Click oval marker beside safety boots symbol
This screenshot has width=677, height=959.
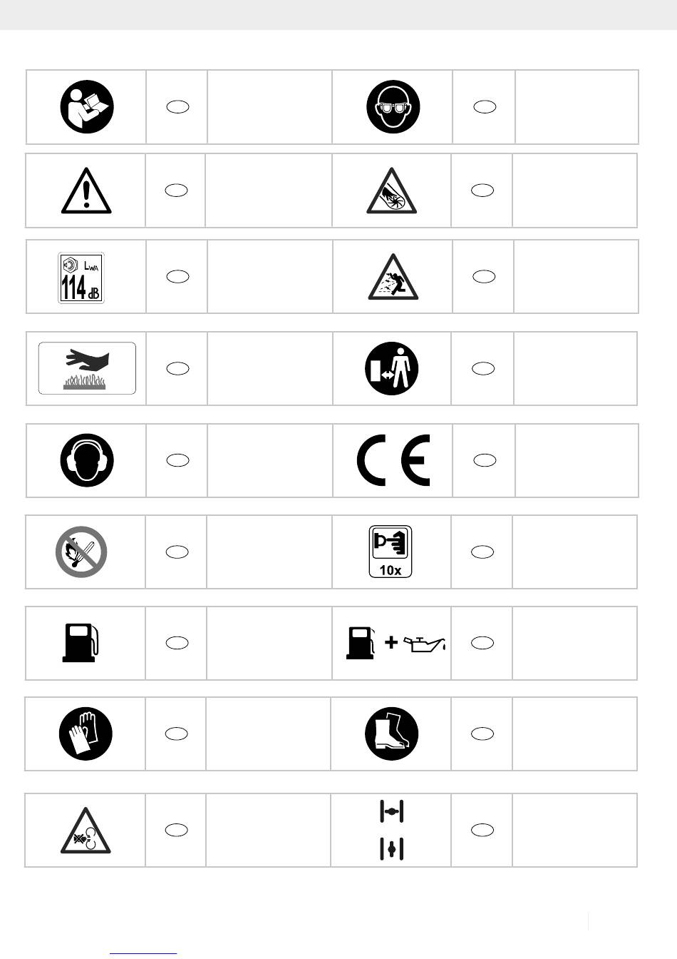[x=482, y=734]
